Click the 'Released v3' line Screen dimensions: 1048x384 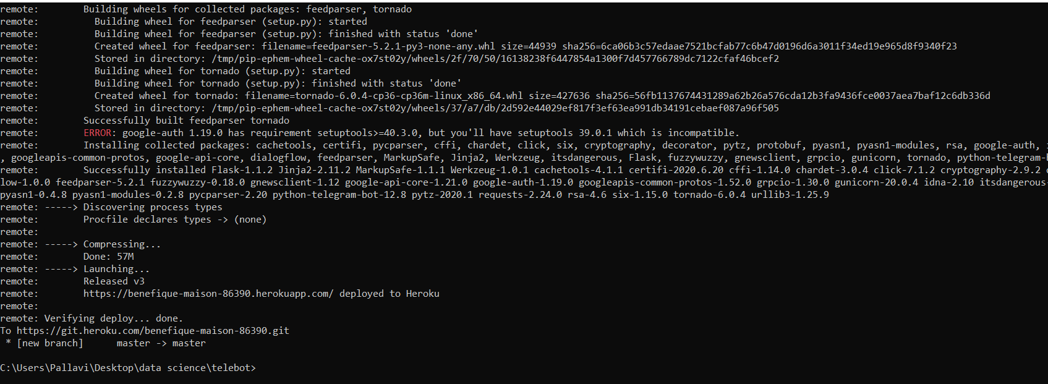[x=114, y=281]
